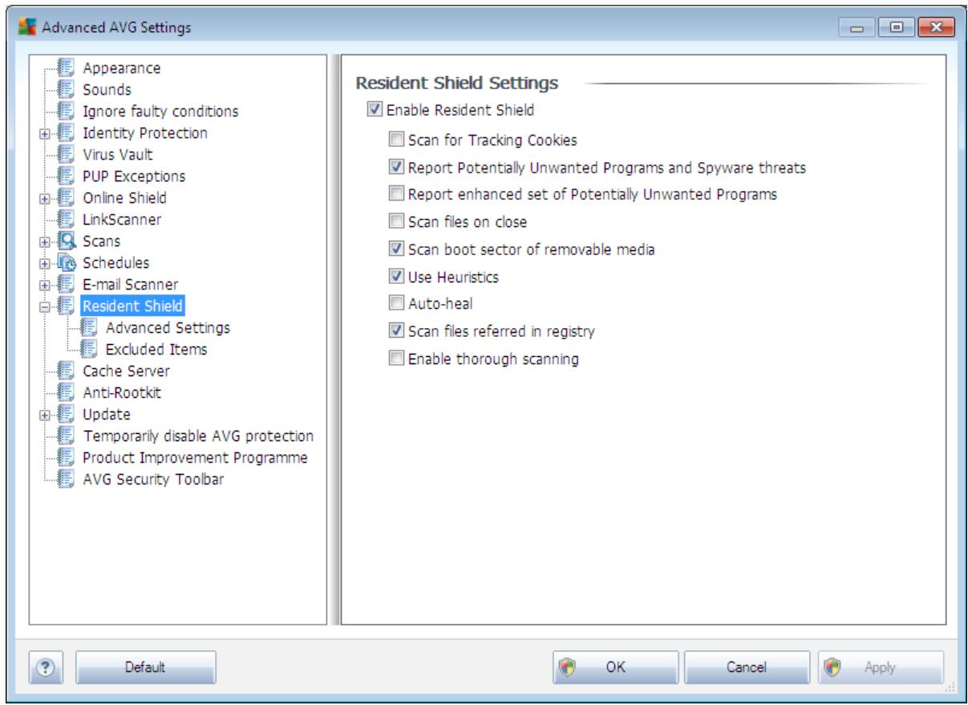968x705 pixels.
Task: Click the Cancel button
Action: coord(747,667)
